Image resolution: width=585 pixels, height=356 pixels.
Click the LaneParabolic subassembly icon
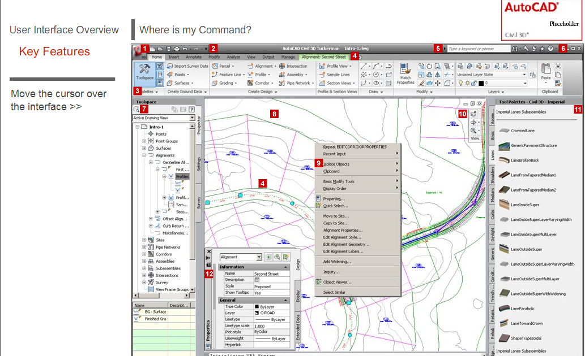point(505,309)
